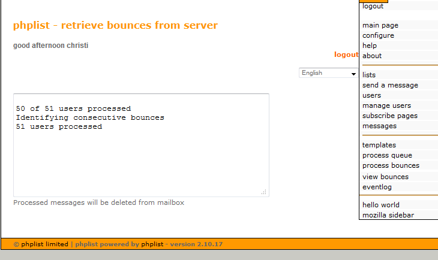Open the eventlog menu item

click(377, 187)
